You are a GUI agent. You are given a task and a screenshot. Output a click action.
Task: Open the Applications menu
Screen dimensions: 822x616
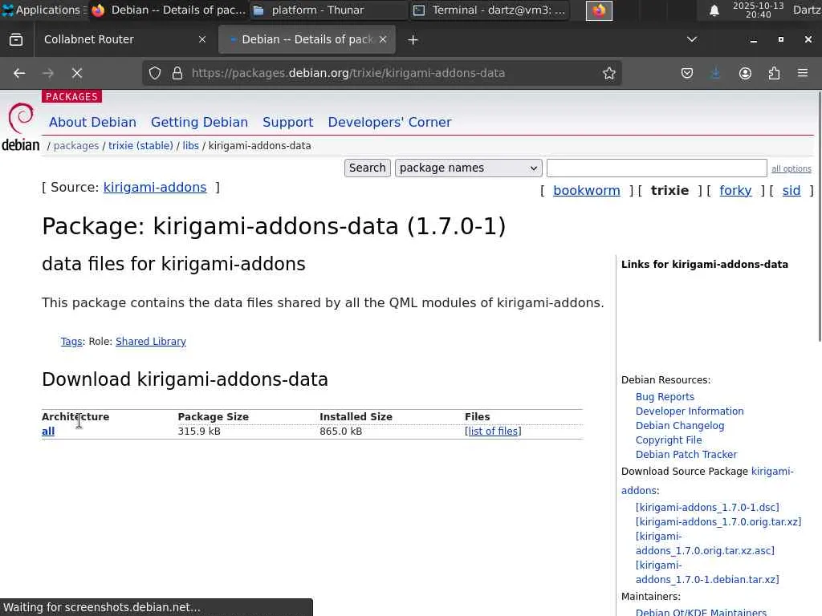44,10
